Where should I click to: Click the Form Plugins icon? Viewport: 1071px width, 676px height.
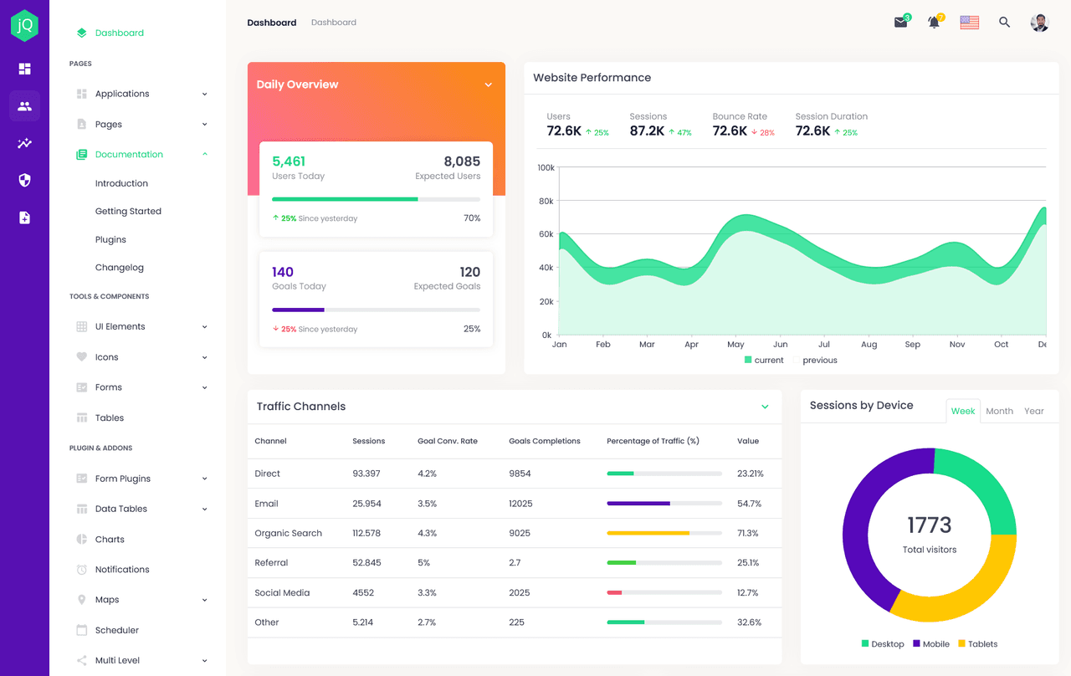(81, 479)
